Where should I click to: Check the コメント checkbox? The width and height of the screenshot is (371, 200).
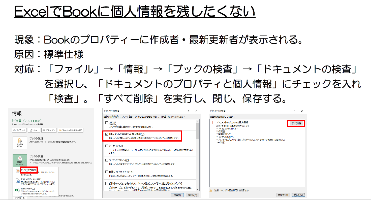coord(107,123)
